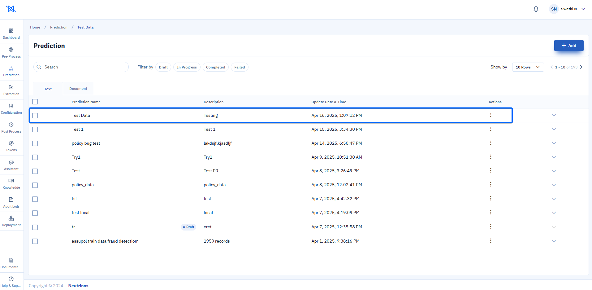Filter by Draft status
The image size is (592, 290).
tap(163, 67)
